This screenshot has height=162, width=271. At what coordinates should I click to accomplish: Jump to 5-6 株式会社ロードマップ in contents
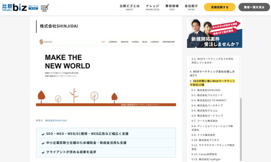coord(207,116)
